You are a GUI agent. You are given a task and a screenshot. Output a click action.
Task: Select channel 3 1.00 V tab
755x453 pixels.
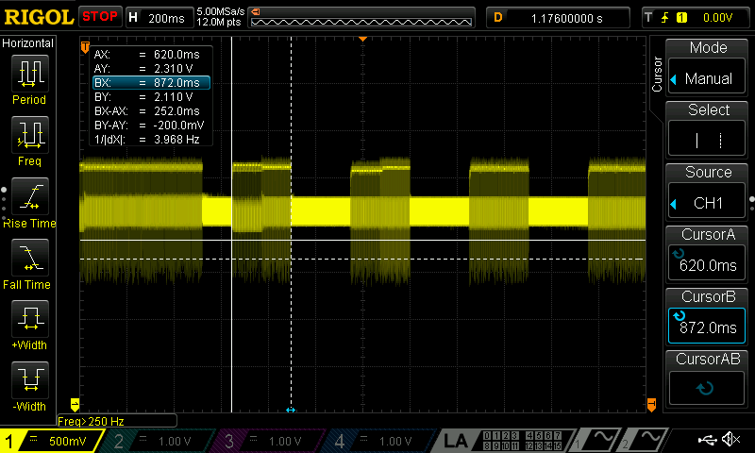tap(270, 441)
